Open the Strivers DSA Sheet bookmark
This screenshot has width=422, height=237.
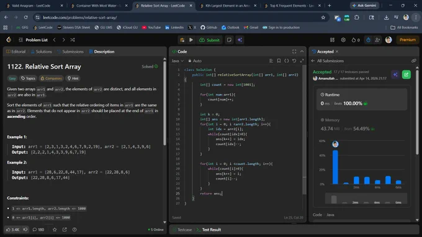[73, 27]
